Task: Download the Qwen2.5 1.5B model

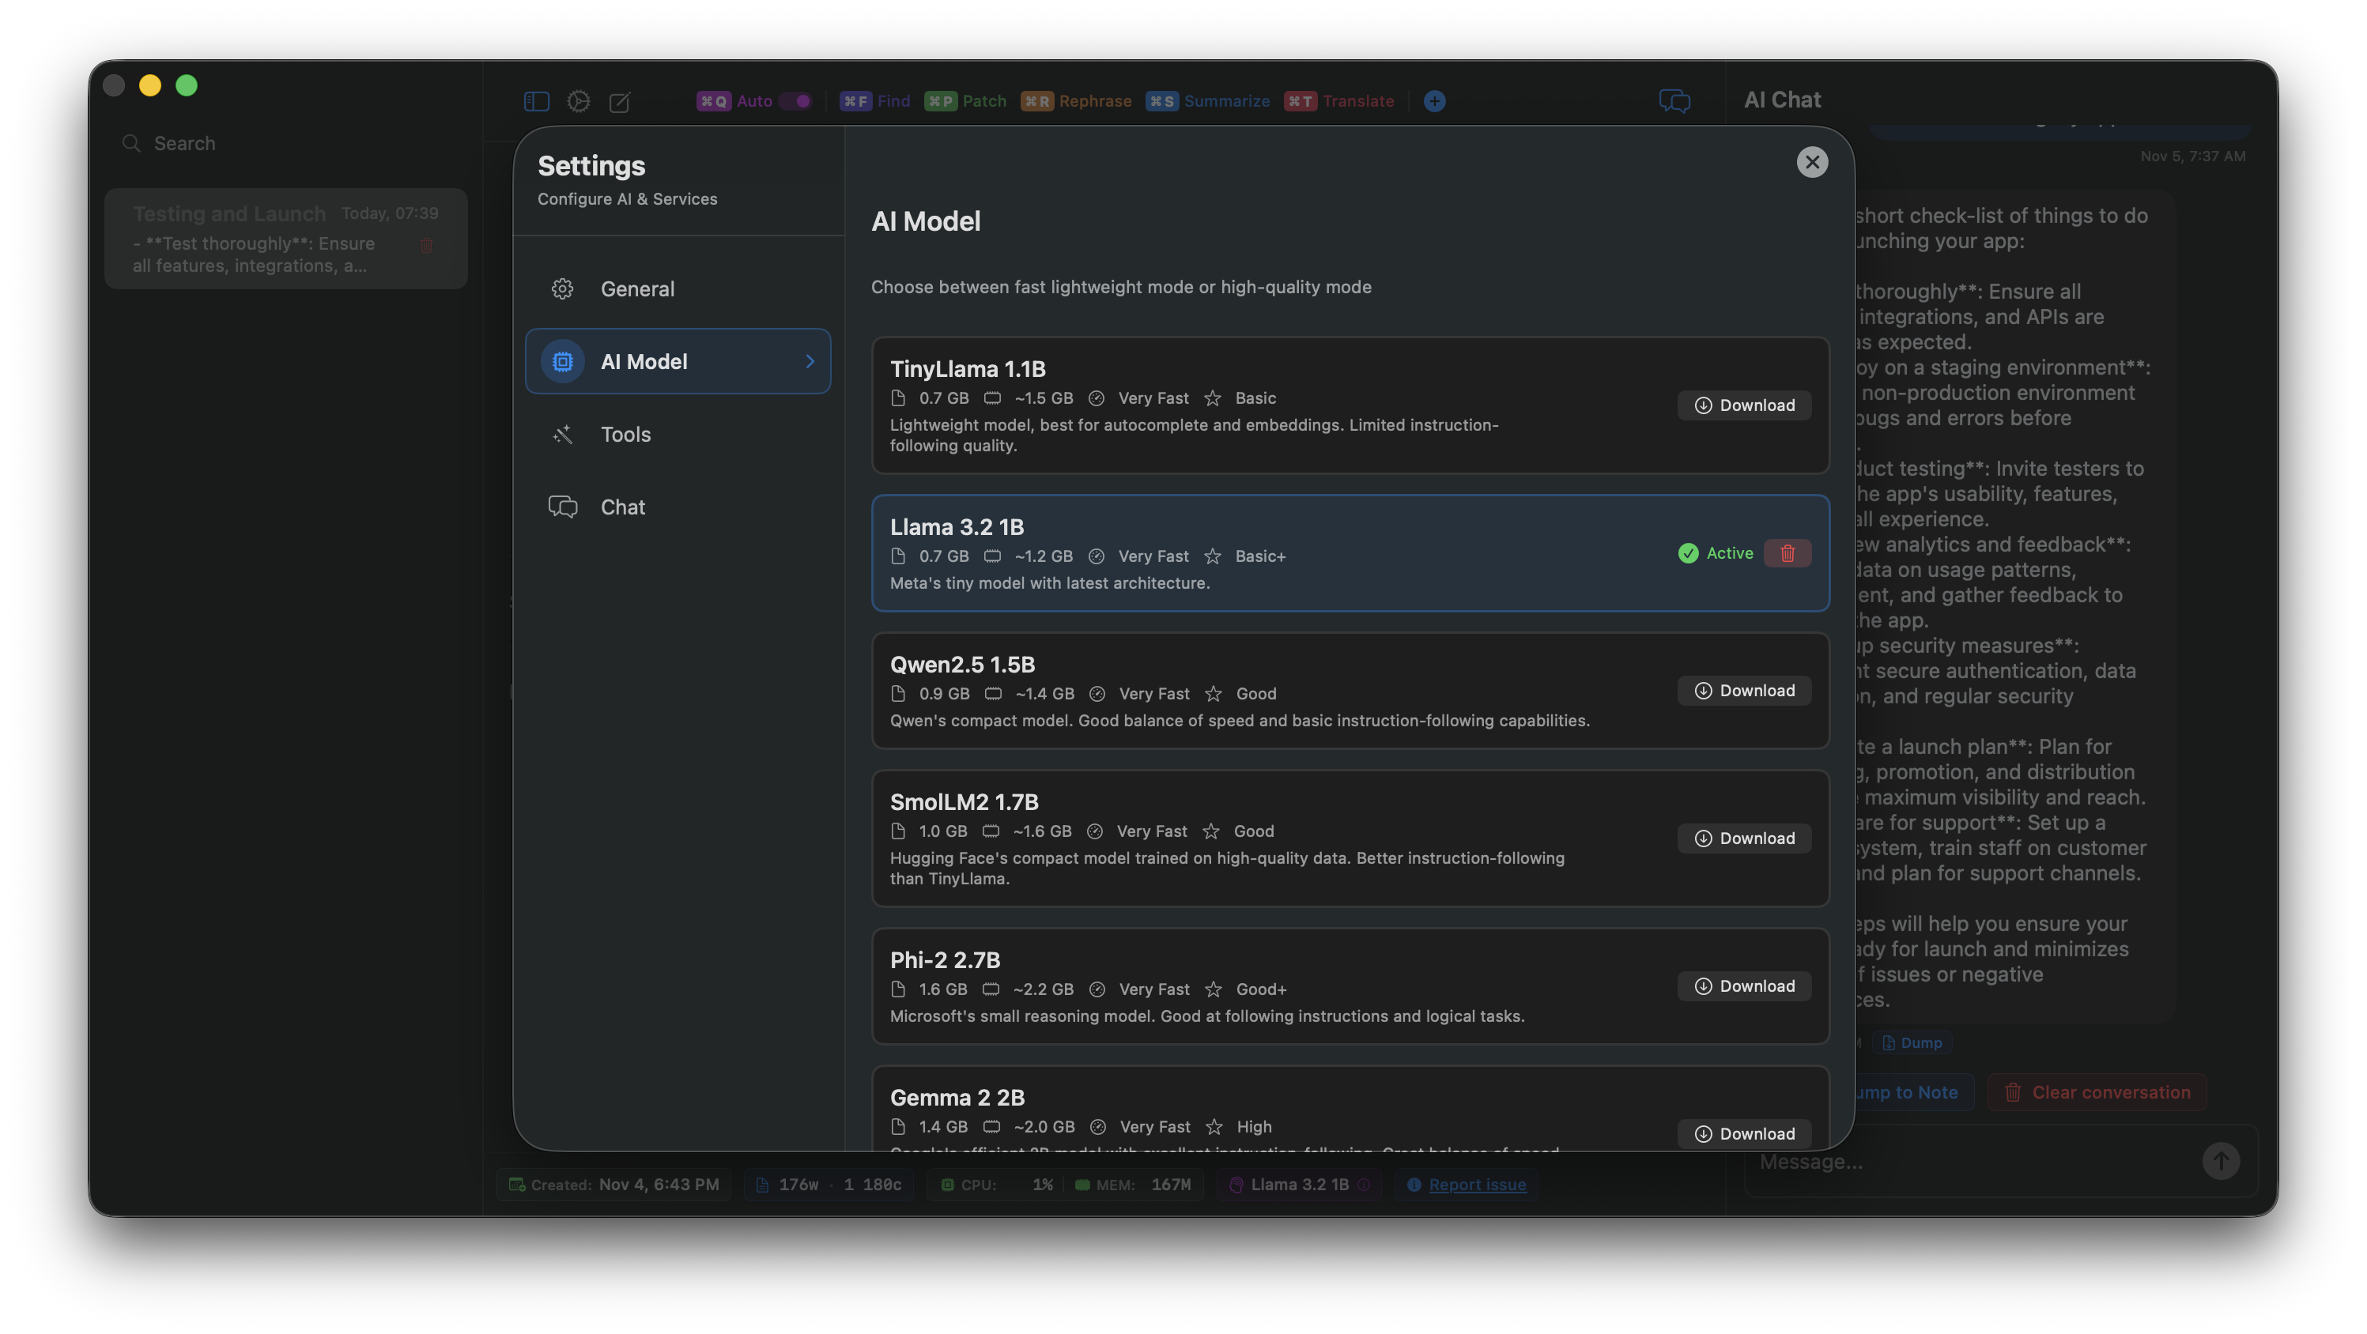Action: coord(1744,690)
